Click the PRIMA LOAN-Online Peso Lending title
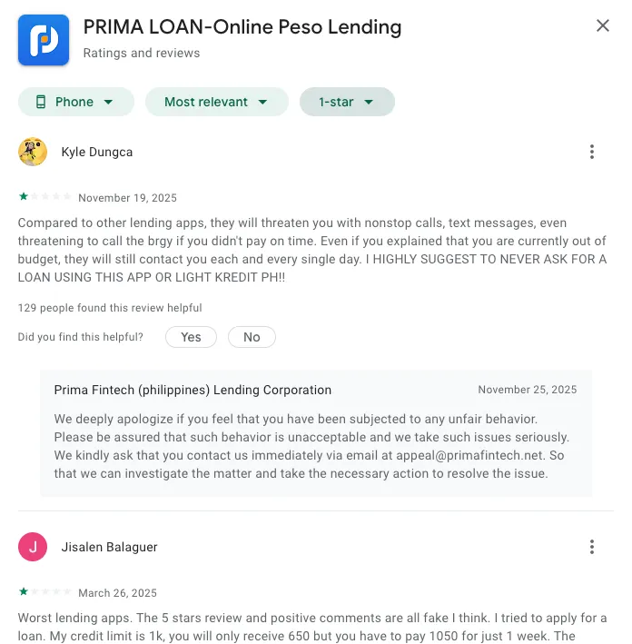Viewport: 632px width, 644px height. pos(242,27)
